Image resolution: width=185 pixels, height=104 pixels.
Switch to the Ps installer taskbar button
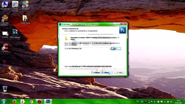tap(48, 101)
